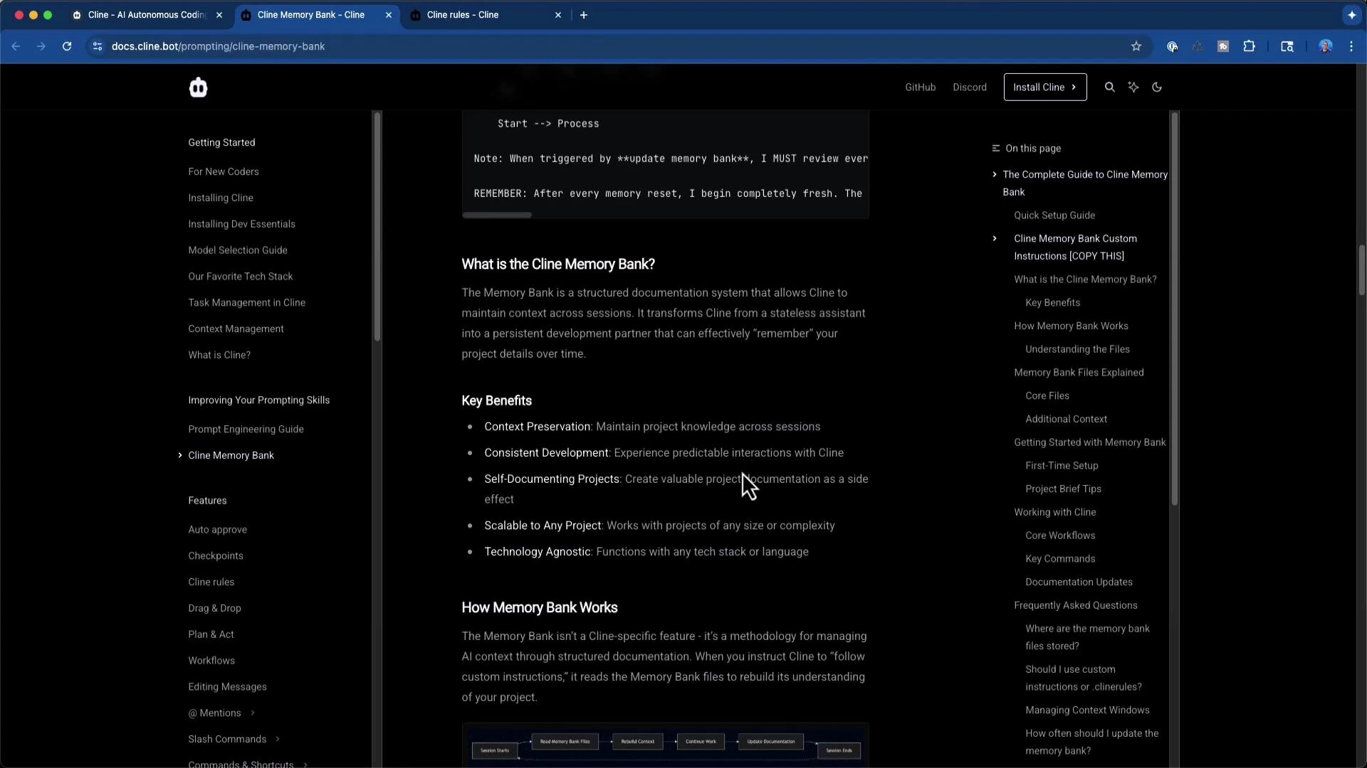1367x768 pixels.
Task: Click the Cline logo in the docs header
Action: (198, 87)
